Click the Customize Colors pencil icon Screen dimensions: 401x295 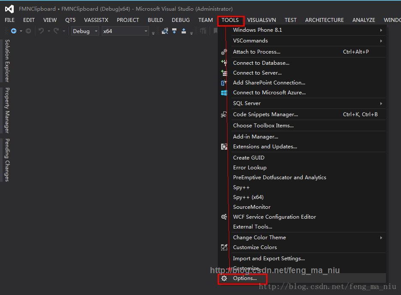click(224, 247)
